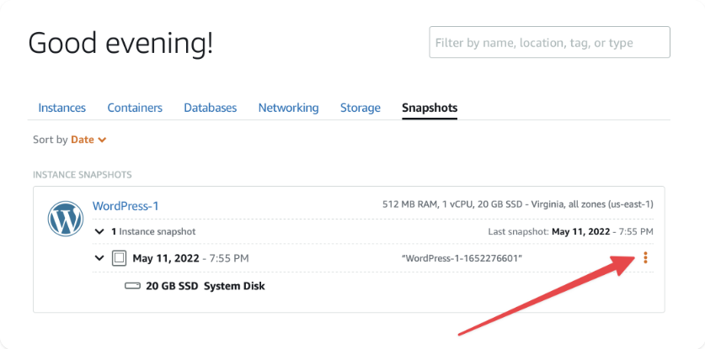The height and width of the screenshot is (349, 705).
Task: Click the disk icon next to 20 GB SSD
Action: tap(132, 286)
